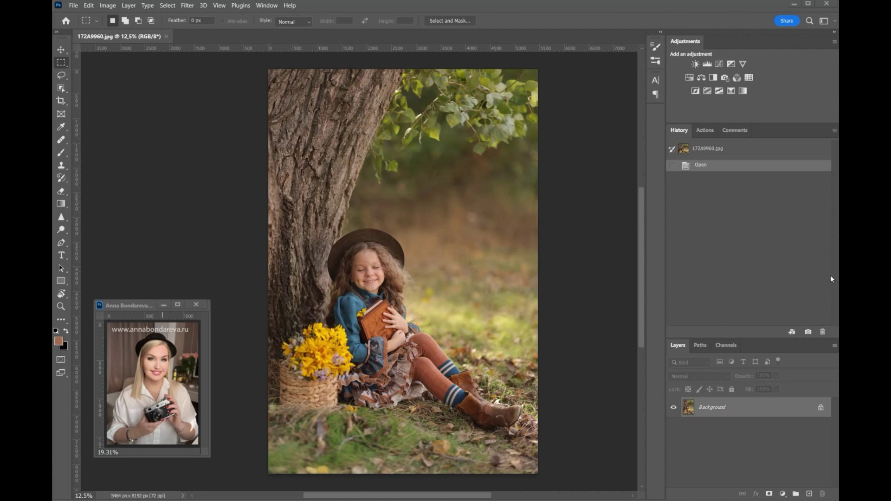
Task: Add layer mask at Layers panel bottom
Action: (x=769, y=494)
